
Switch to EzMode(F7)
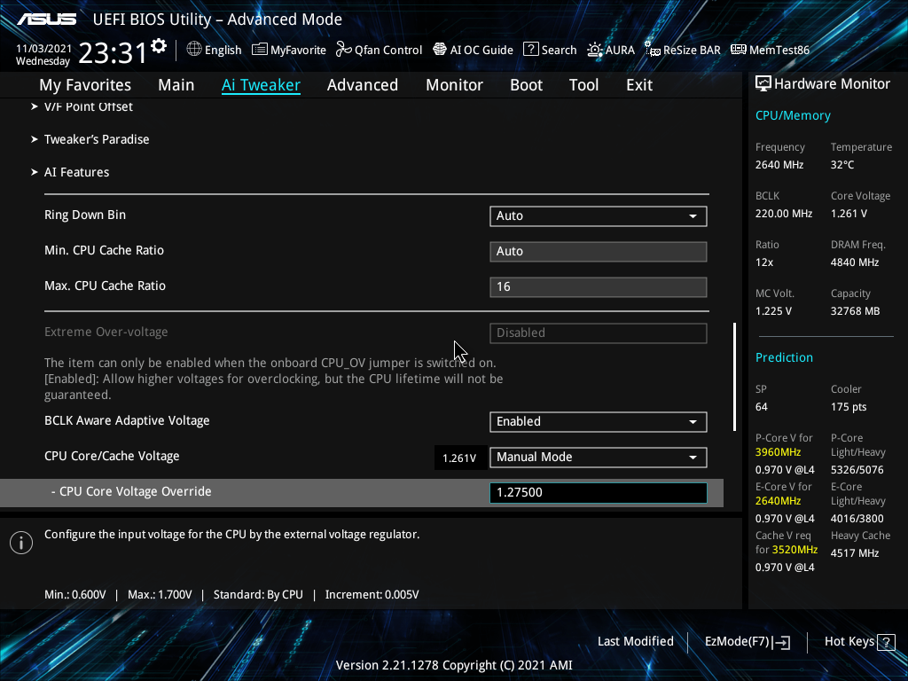pos(747,642)
